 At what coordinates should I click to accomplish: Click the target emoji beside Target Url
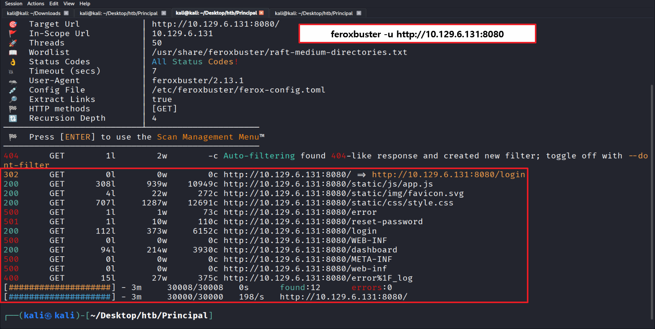point(13,24)
